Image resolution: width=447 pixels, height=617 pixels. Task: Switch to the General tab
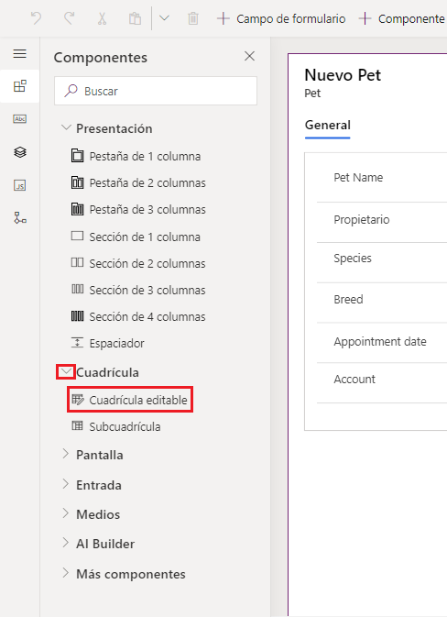pos(328,125)
